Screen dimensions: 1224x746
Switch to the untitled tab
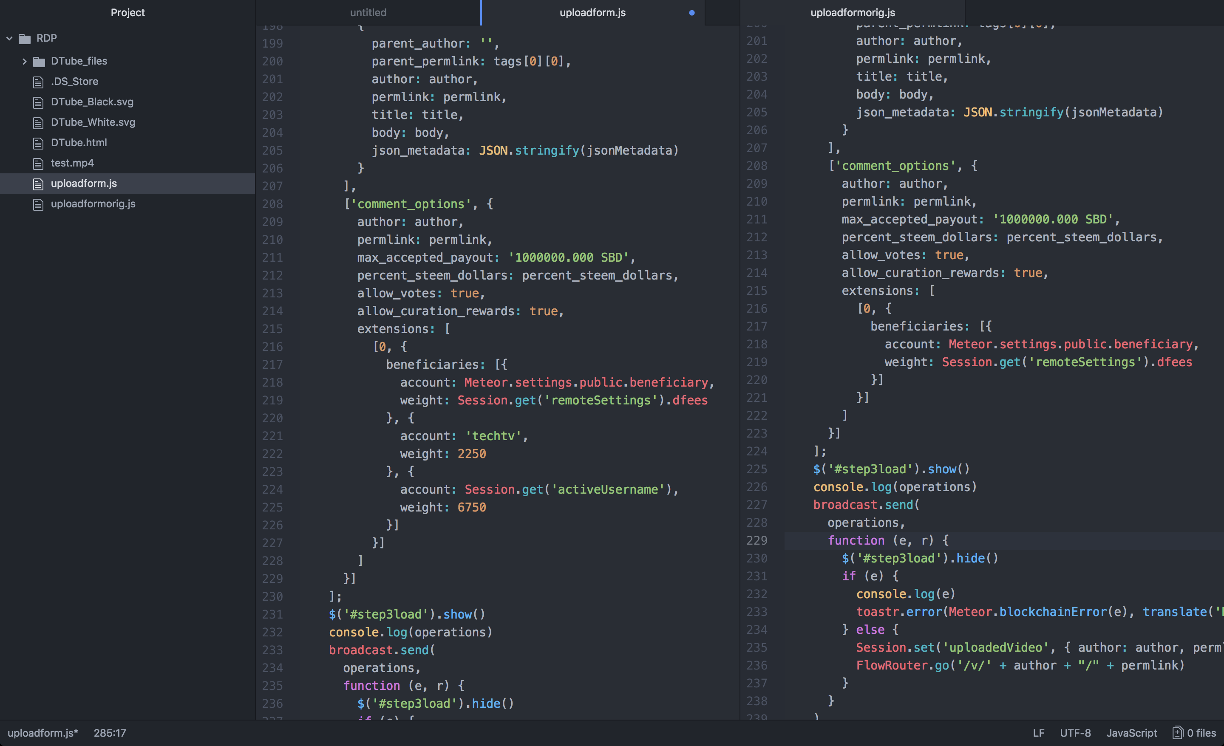368,12
